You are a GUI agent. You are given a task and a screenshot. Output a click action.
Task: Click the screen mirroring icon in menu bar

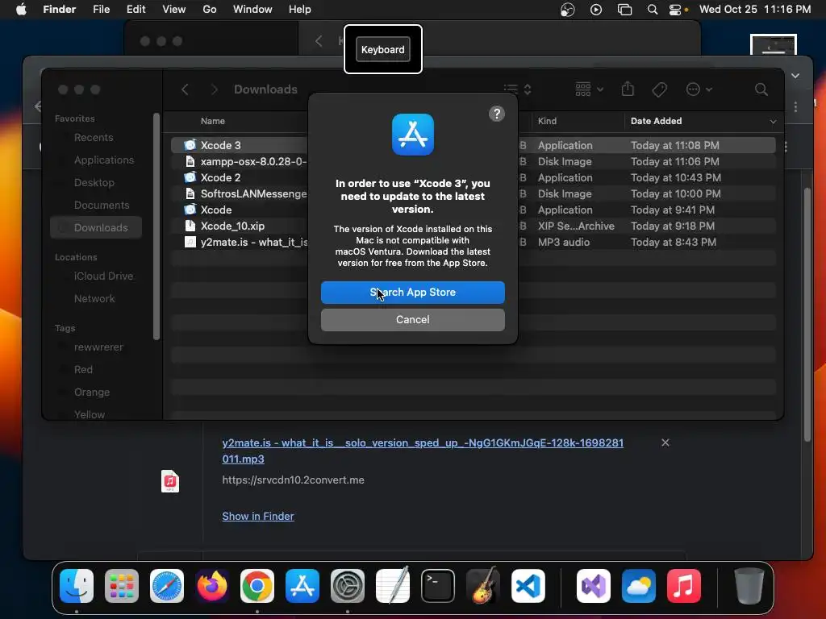tap(625, 10)
